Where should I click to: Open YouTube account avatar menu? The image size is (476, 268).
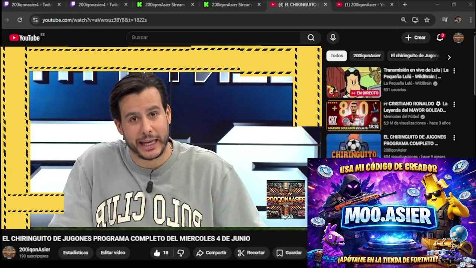point(459,37)
